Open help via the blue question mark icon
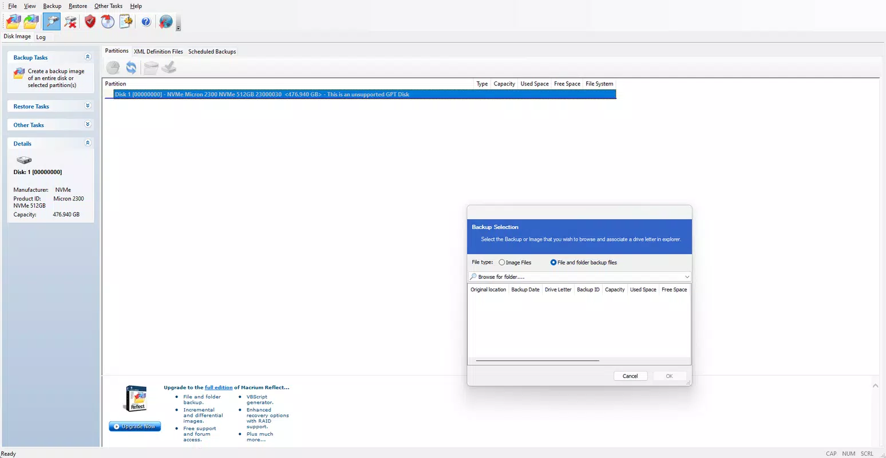Screen dimensions: 886x458 coord(147,22)
